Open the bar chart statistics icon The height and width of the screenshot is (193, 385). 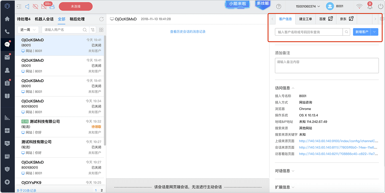(x=7, y=118)
